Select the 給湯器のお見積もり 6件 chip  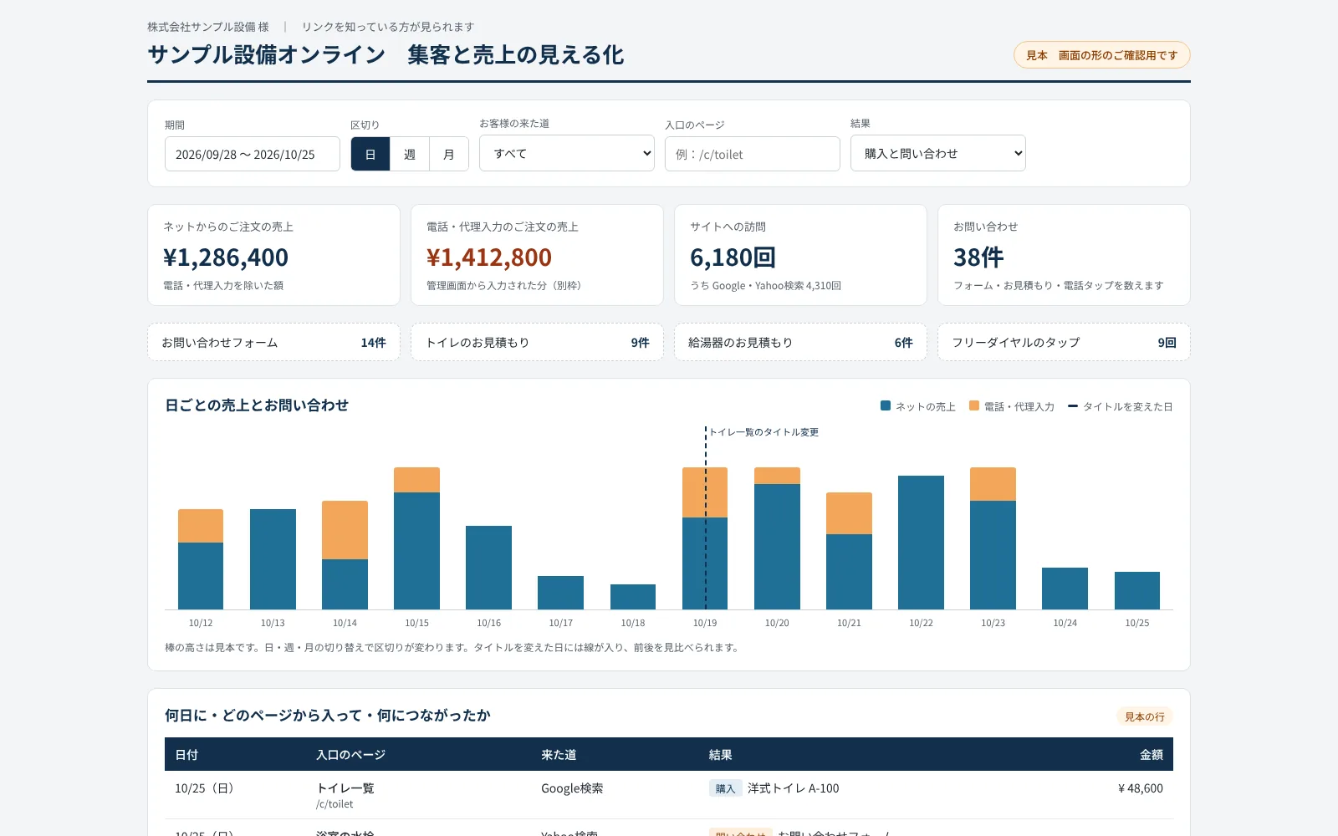click(800, 343)
